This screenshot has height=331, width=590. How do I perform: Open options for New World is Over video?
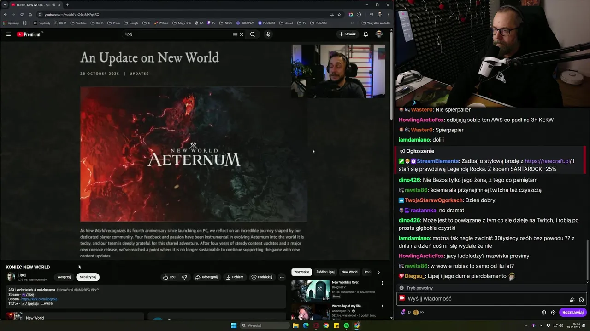coord(382,283)
